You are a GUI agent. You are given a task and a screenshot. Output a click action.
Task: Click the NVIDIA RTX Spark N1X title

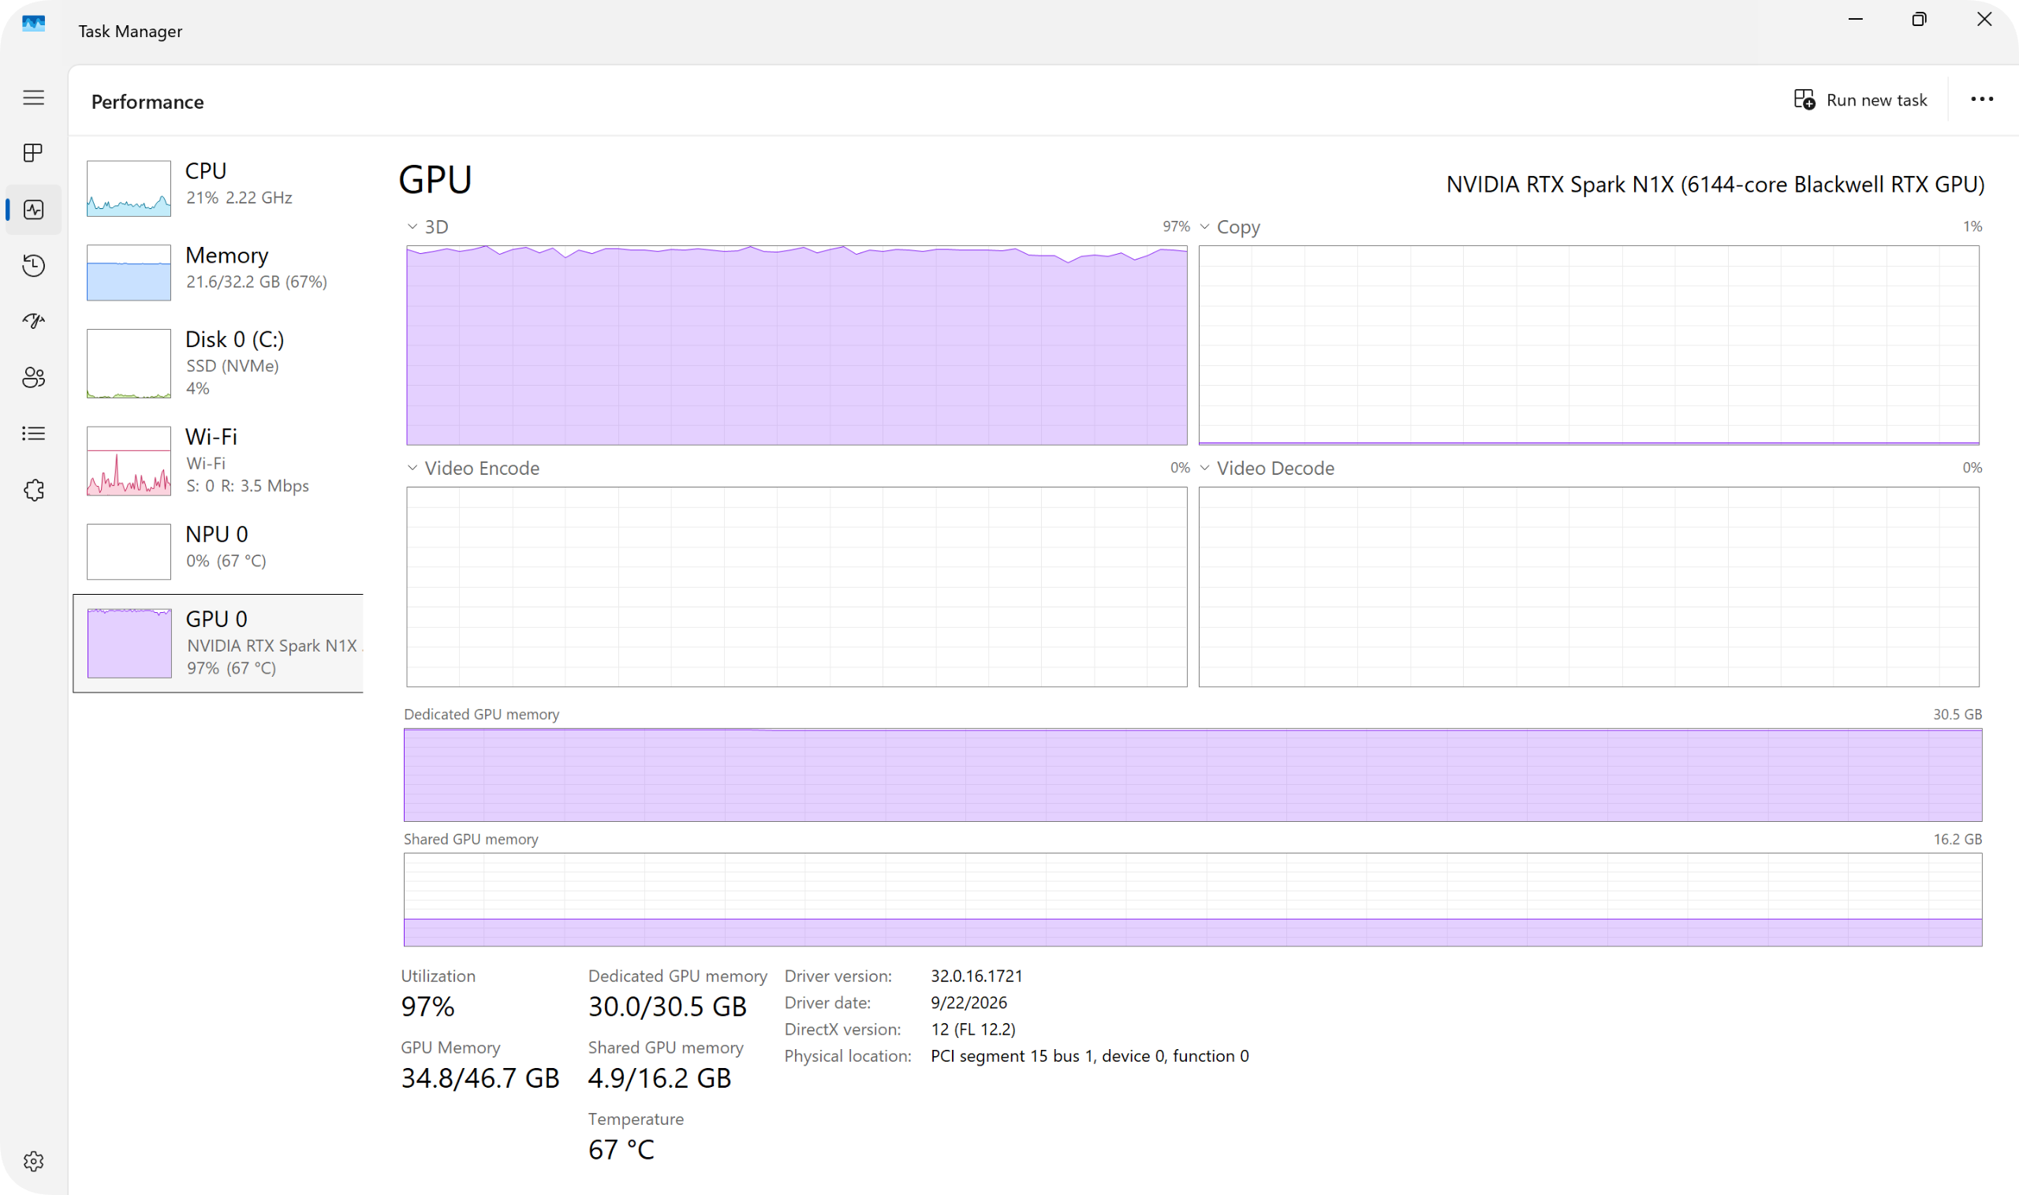tap(1715, 185)
